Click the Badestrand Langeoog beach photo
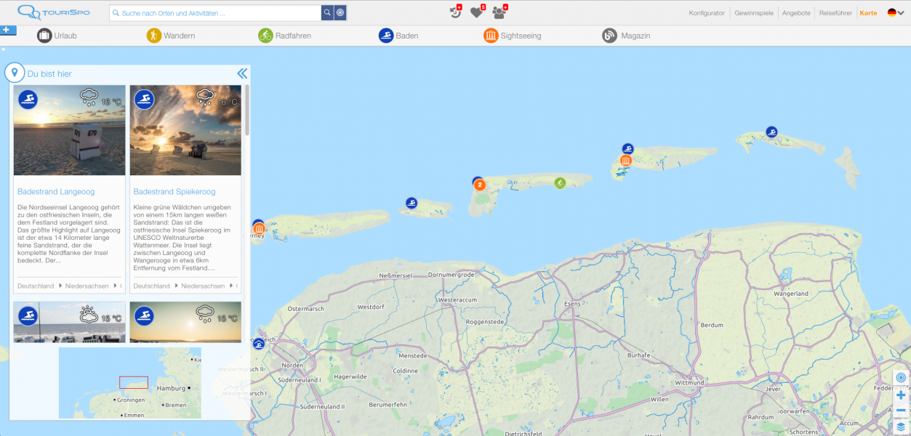 69,130
